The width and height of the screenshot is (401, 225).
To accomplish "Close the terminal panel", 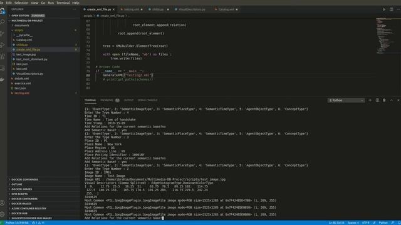I will (398, 100).
